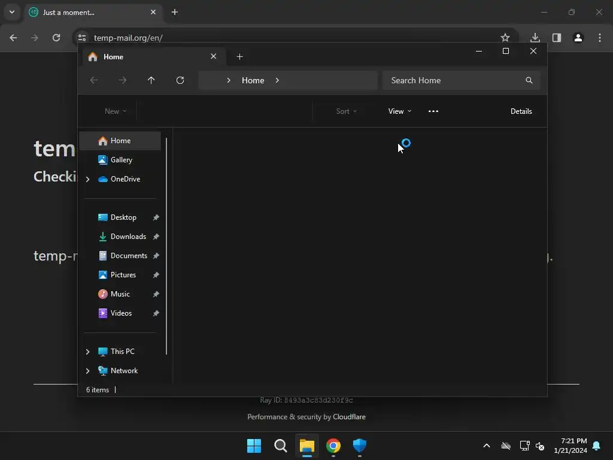Image resolution: width=613 pixels, height=460 pixels.
Task: Click the Search Home field
Action: click(x=462, y=80)
